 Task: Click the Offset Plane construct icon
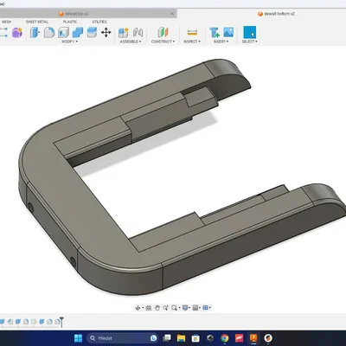pyautogui.click(x=163, y=32)
